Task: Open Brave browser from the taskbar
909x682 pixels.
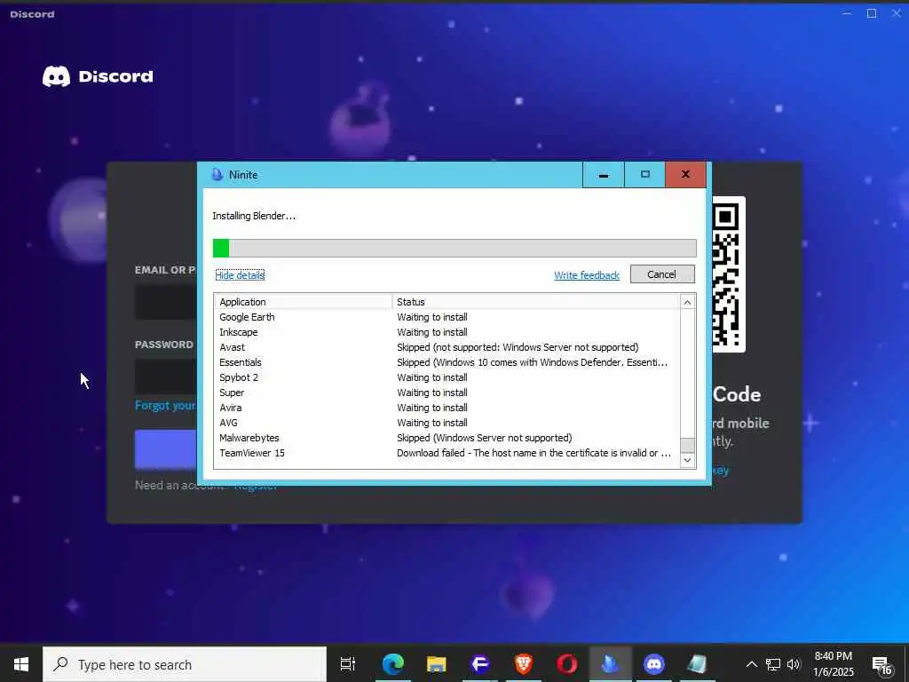Action: (x=524, y=664)
